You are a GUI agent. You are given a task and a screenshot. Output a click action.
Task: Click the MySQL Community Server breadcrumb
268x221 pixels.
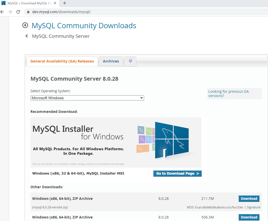61,36
